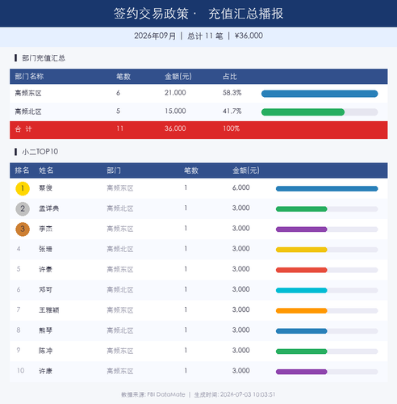This screenshot has width=397, height=404.
Task: Click the bronze rank 3 badge
Action: click(23, 229)
